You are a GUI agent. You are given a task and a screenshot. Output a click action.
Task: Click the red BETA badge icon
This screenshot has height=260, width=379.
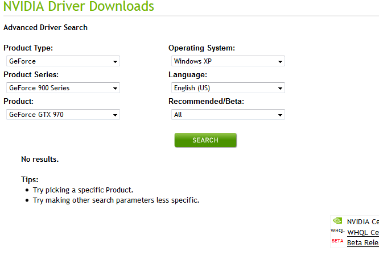[x=337, y=241]
